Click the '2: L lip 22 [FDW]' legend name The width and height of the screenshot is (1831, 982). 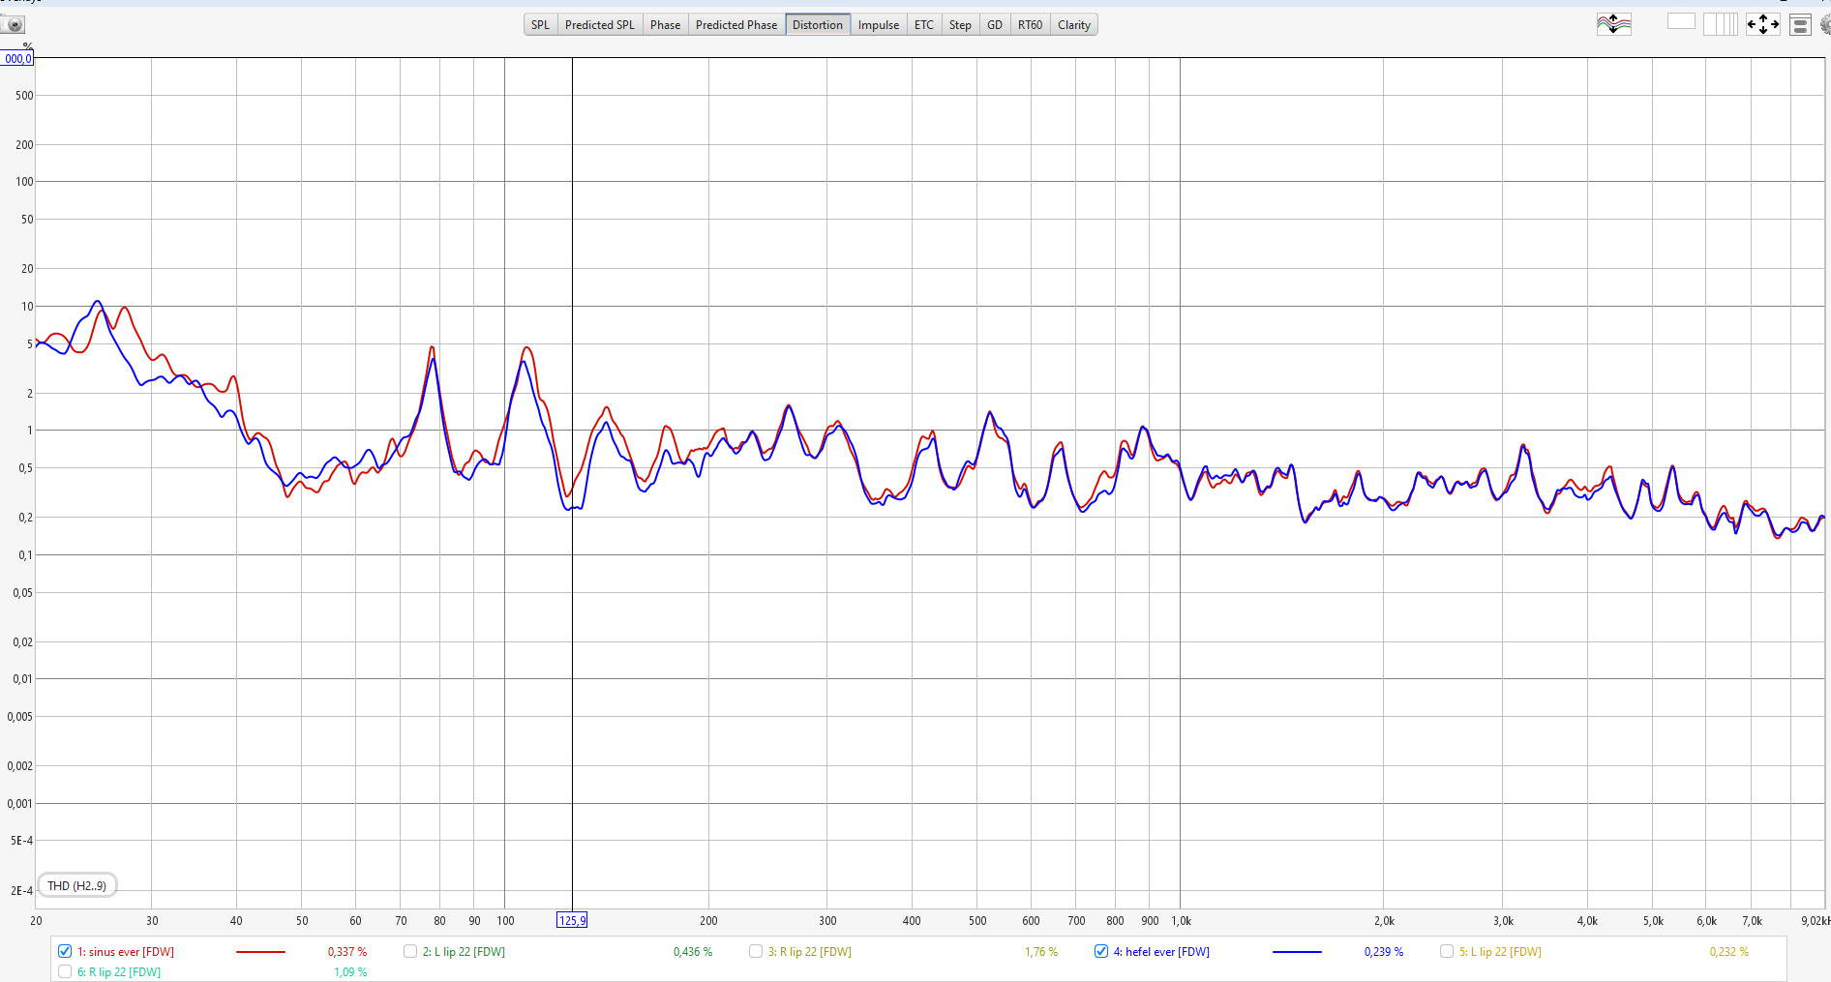pos(464,952)
